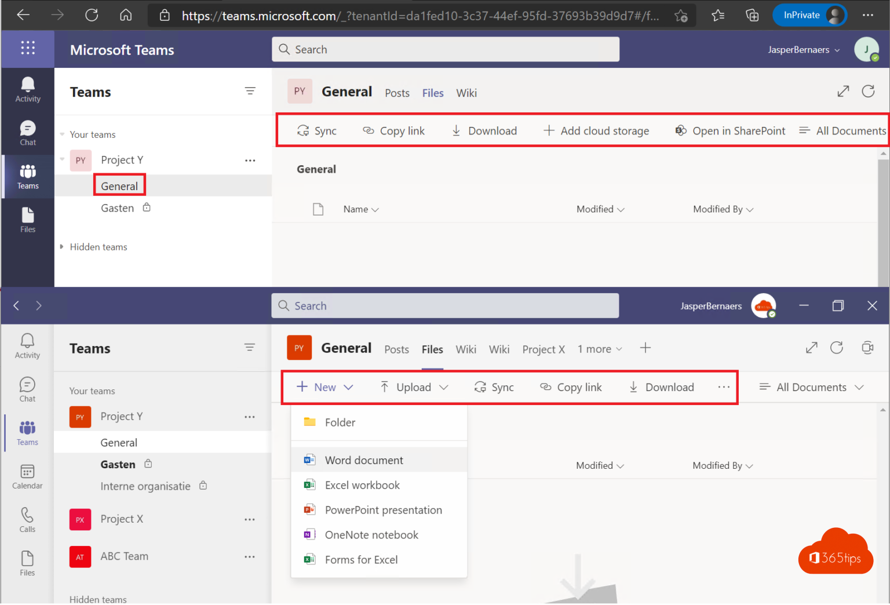Select the Files app in the left rail
The height and width of the screenshot is (605, 890).
point(27,219)
